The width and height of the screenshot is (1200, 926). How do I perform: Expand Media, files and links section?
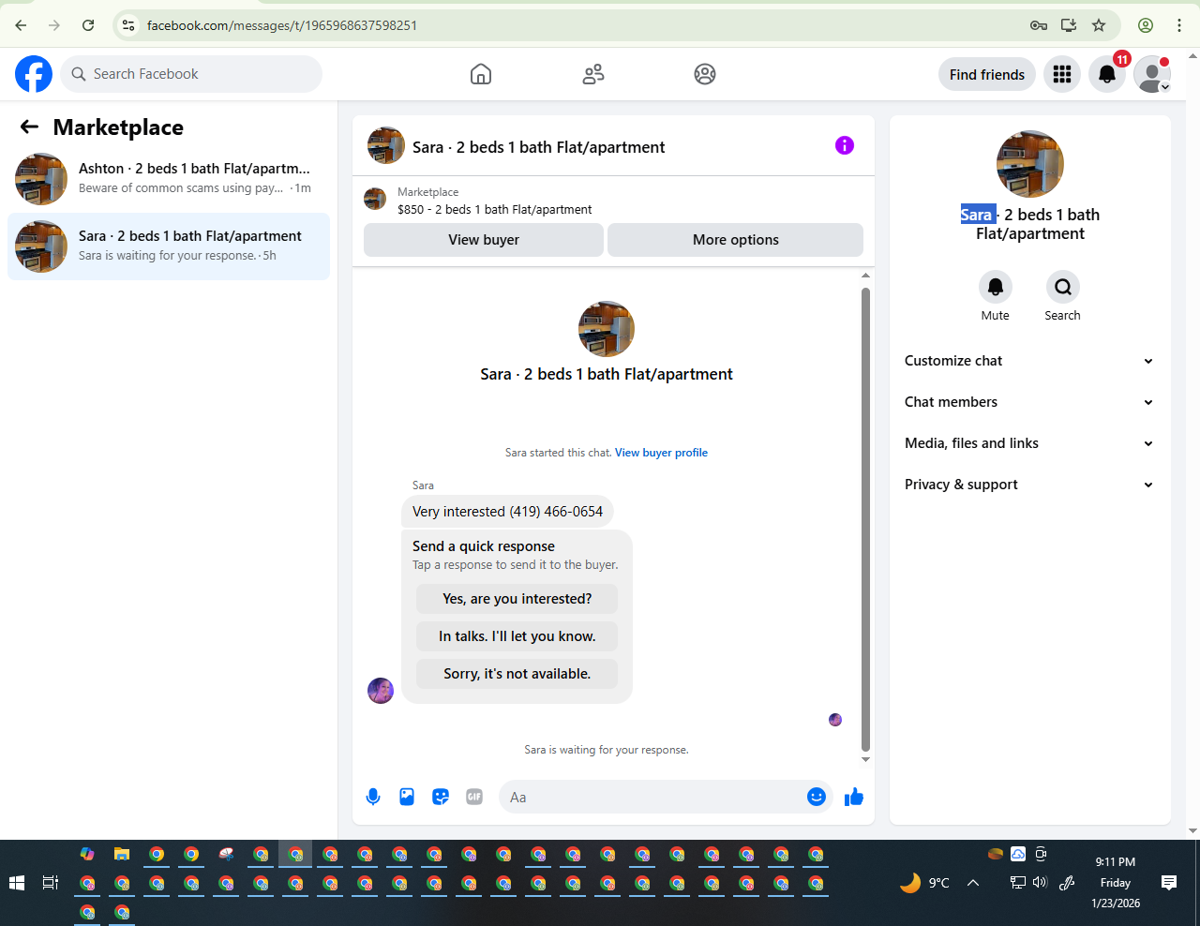[1029, 443]
